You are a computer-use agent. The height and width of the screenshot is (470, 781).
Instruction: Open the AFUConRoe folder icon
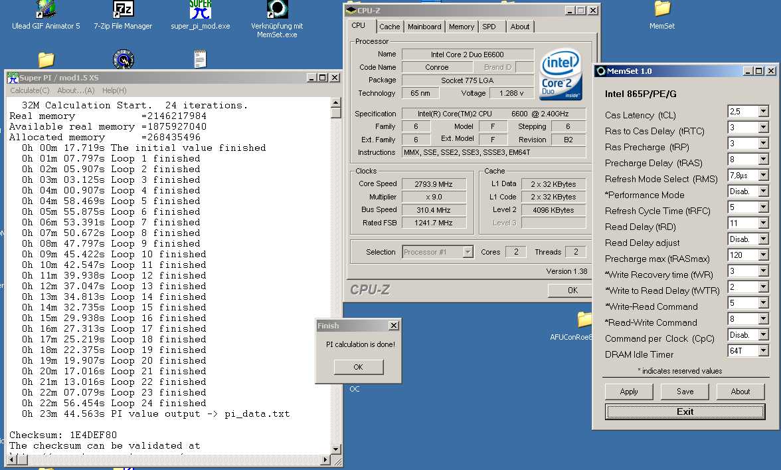point(584,320)
